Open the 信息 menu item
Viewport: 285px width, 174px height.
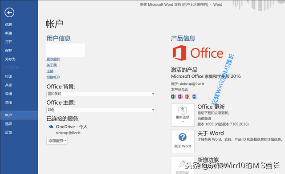click(x=8, y=24)
